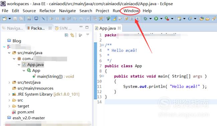The height and width of the screenshot is (126, 217).
Task: Toggle Mark Occurrences highlighter icon
Action: 114,19
